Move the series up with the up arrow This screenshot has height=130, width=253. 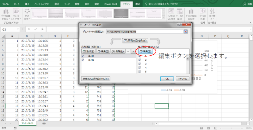pyautogui.click(x=127, y=51)
